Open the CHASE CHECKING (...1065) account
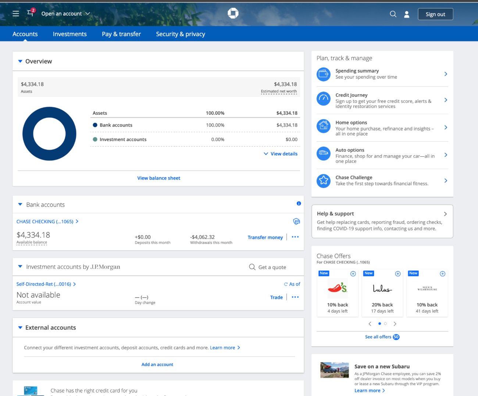 (47, 222)
